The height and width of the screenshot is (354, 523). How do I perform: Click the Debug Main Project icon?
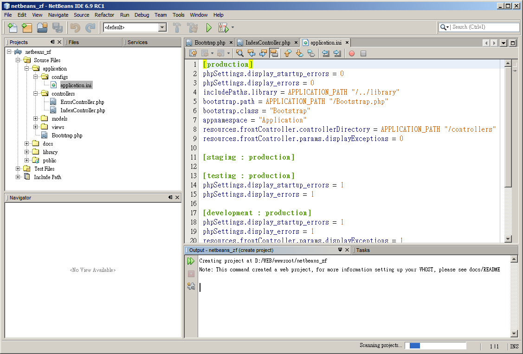pos(224,28)
